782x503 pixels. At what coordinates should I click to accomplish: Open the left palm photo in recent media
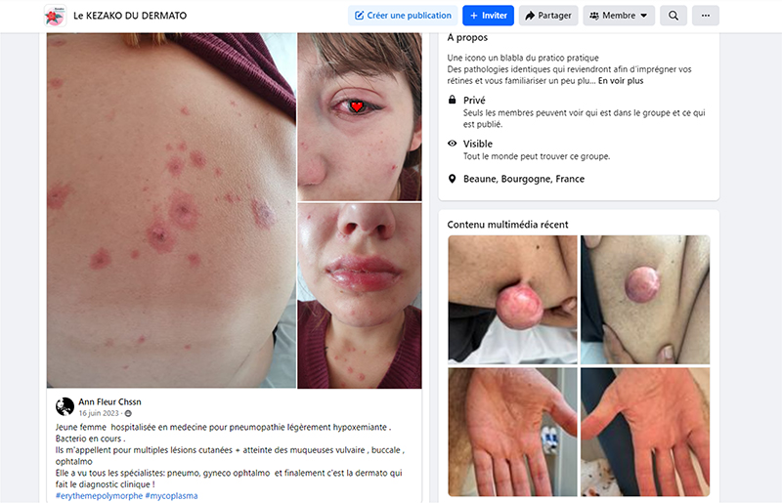(512, 432)
